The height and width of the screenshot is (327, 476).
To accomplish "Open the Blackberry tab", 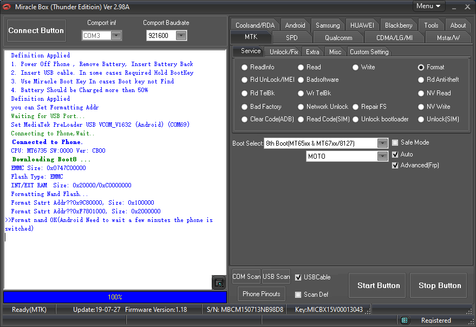I will pyautogui.click(x=399, y=25).
